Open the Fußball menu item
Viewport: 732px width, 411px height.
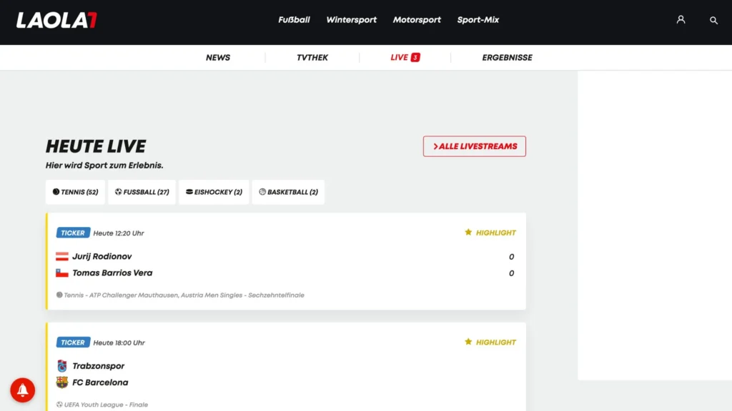294,20
